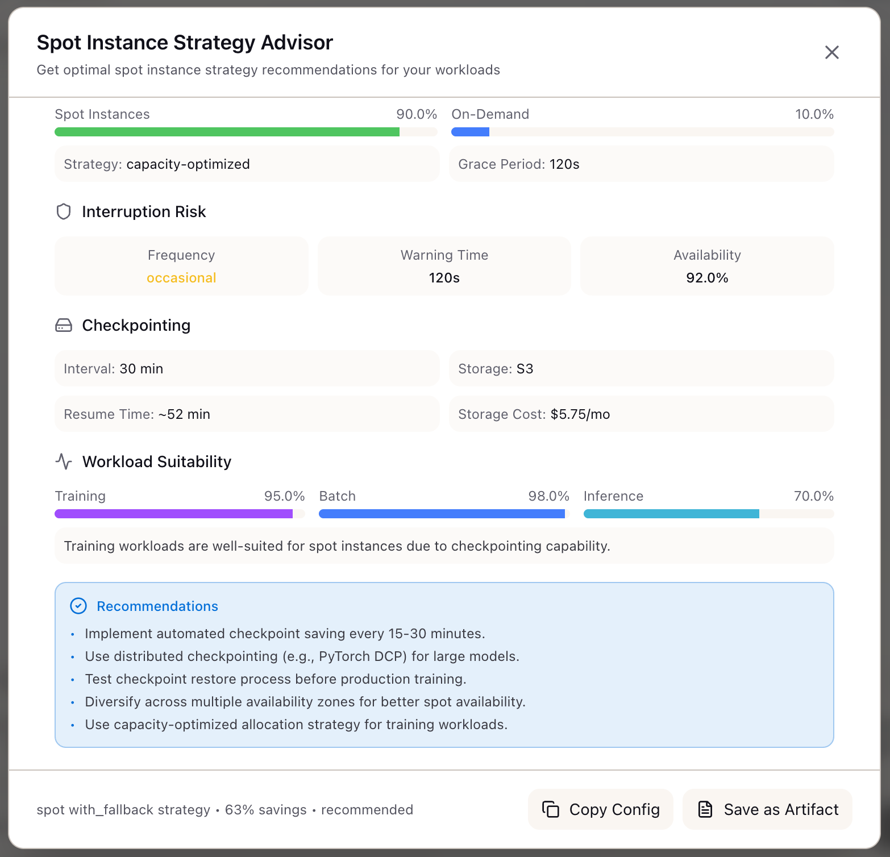Click the Checkpointing disk icon

(x=64, y=325)
